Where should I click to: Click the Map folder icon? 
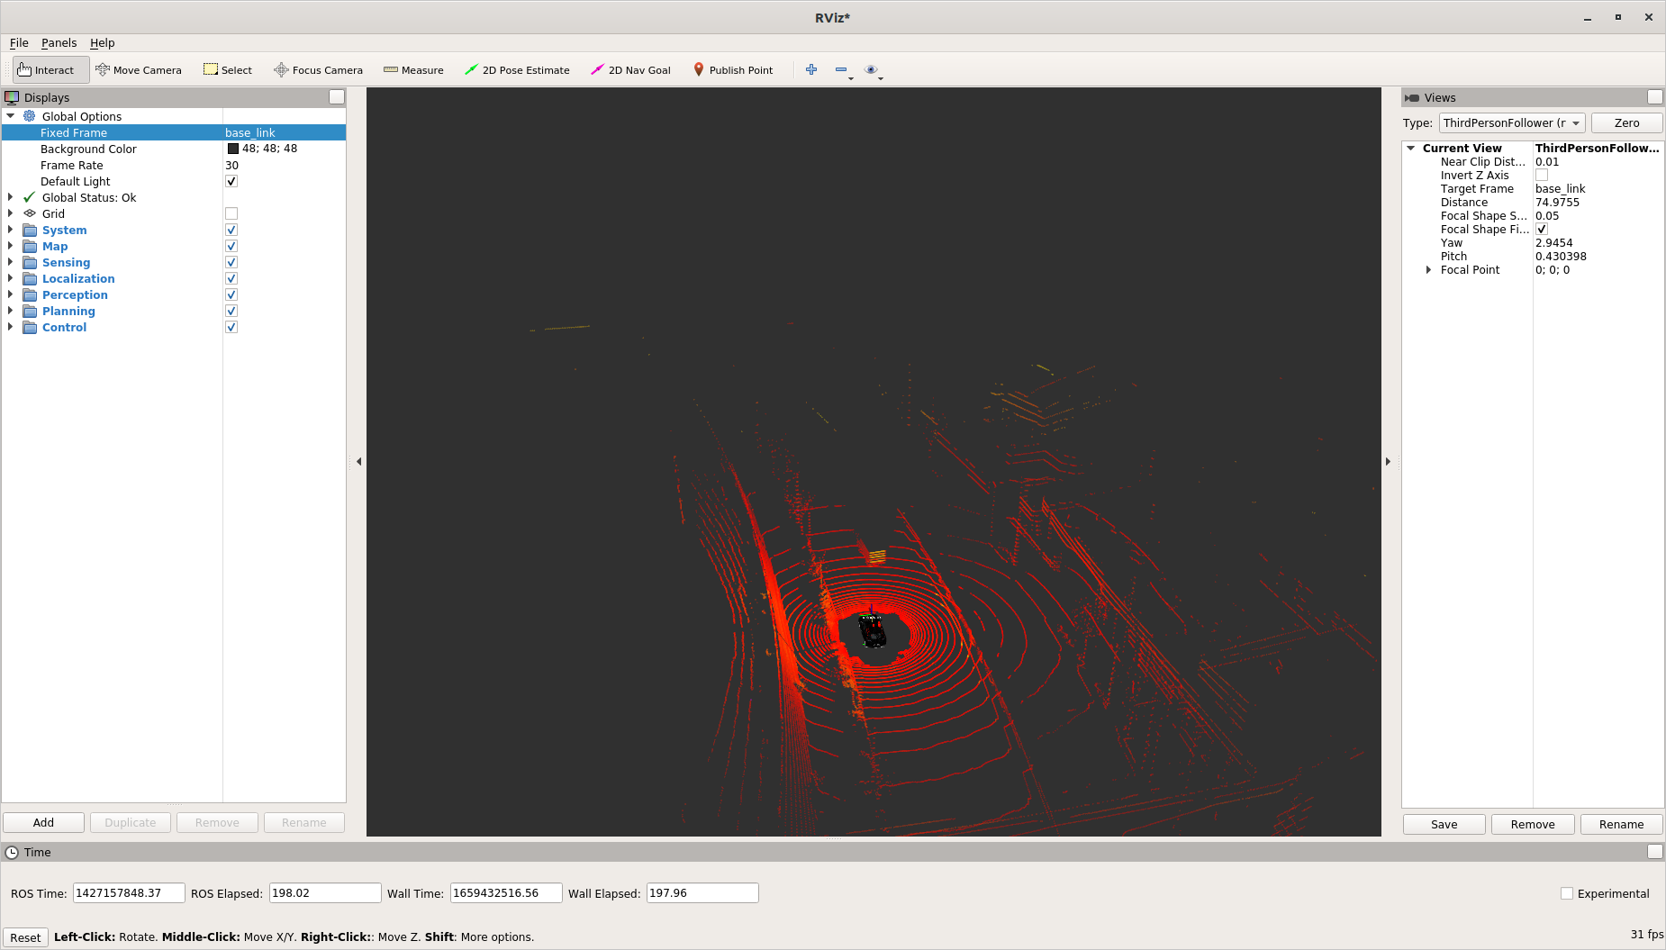pos(30,246)
